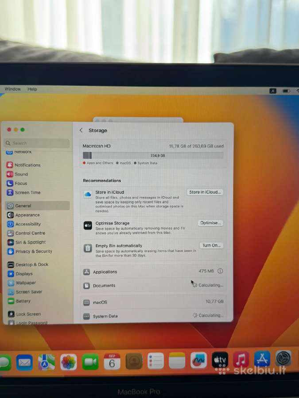Open Reminders from the Dock
Image resolution: width=299 pixels, height=398 pixels.
(x=155, y=361)
